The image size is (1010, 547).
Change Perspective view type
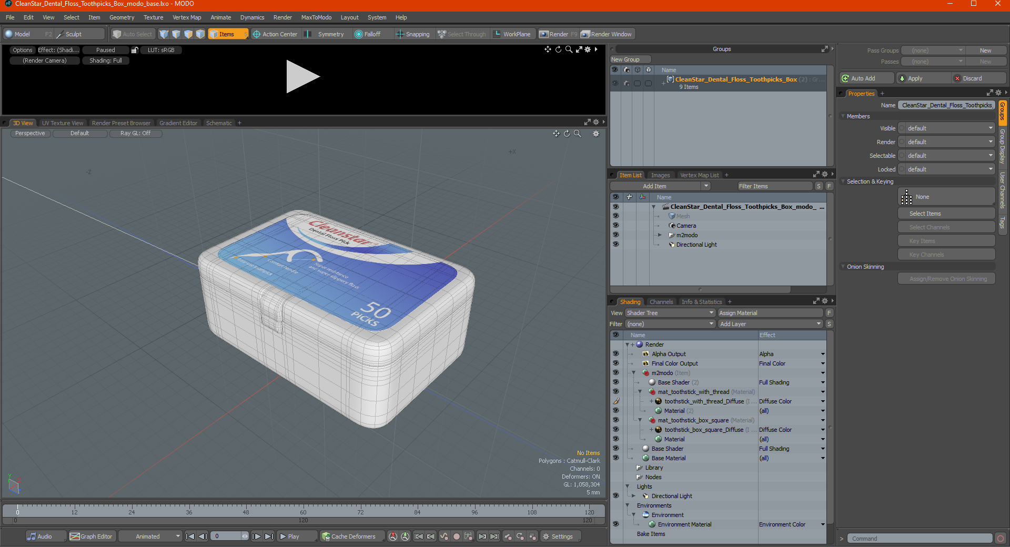30,134
